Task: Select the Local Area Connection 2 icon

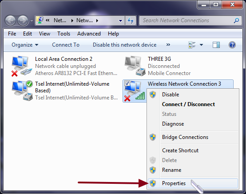Action: [22, 66]
